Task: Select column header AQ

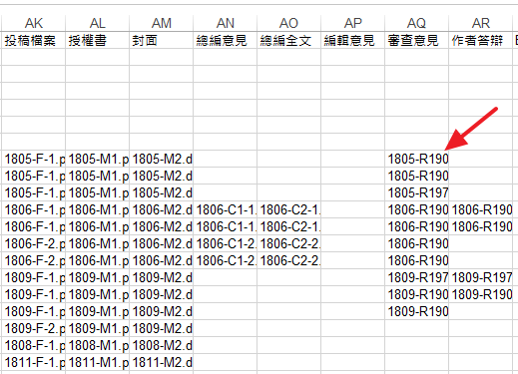Action: coord(416,23)
